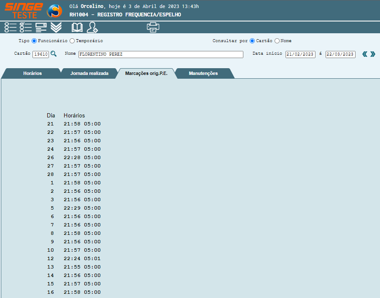380x298 pixels.
Task: Click day 24 row time 21:57
Action: tap(72, 149)
